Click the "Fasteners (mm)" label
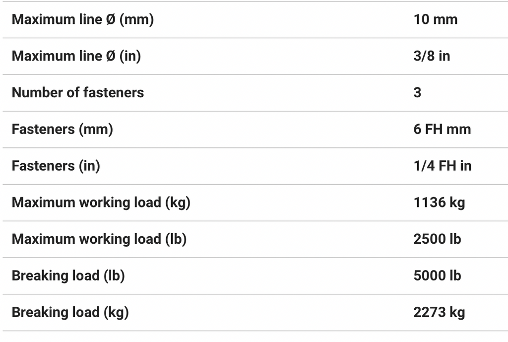Image resolution: width=508 pixels, height=342 pixels. (63, 130)
